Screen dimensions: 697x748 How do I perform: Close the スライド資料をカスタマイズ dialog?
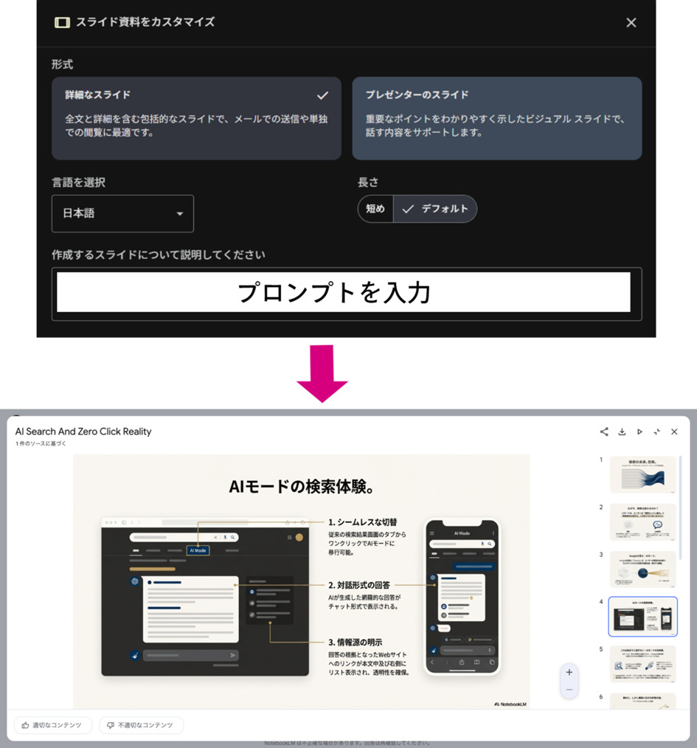pyautogui.click(x=631, y=23)
